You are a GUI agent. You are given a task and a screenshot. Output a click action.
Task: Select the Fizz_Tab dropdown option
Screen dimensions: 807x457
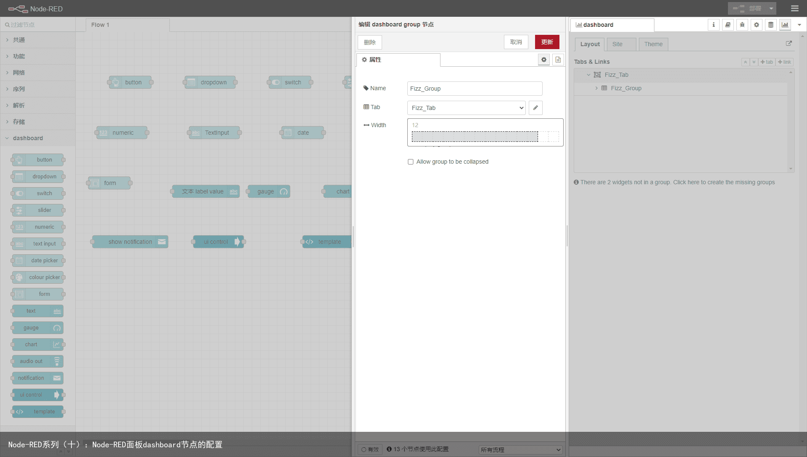click(466, 108)
